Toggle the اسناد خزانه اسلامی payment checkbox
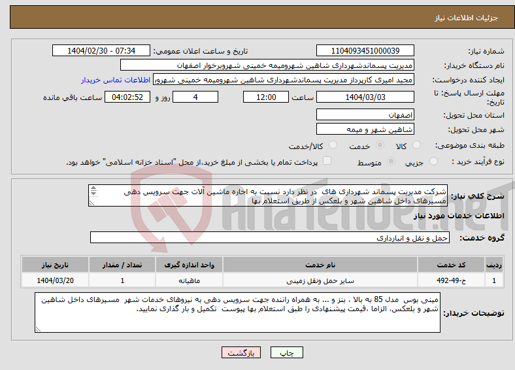 (327, 161)
